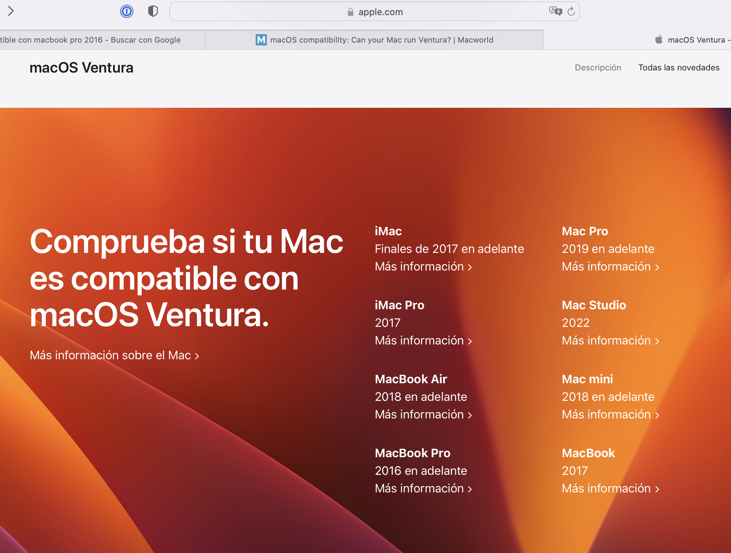Open Más información under Mac mini
The height and width of the screenshot is (553, 731).
pos(610,415)
